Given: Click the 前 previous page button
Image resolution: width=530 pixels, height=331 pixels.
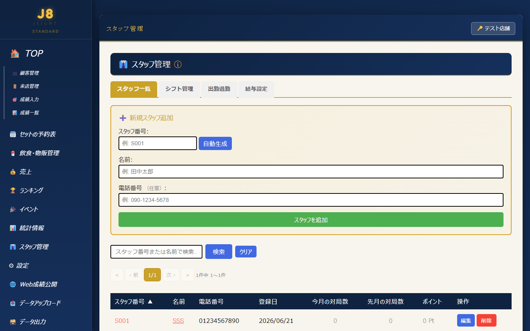Looking at the screenshot, I should point(134,275).
